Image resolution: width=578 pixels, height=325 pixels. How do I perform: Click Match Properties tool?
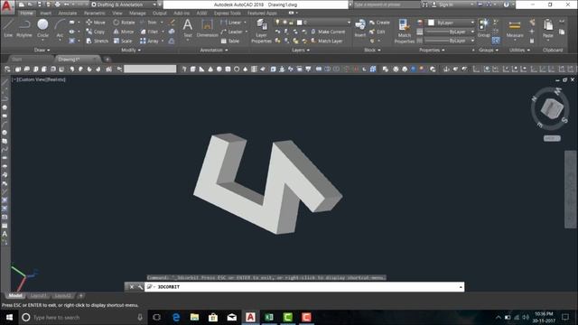pos(405,32)
